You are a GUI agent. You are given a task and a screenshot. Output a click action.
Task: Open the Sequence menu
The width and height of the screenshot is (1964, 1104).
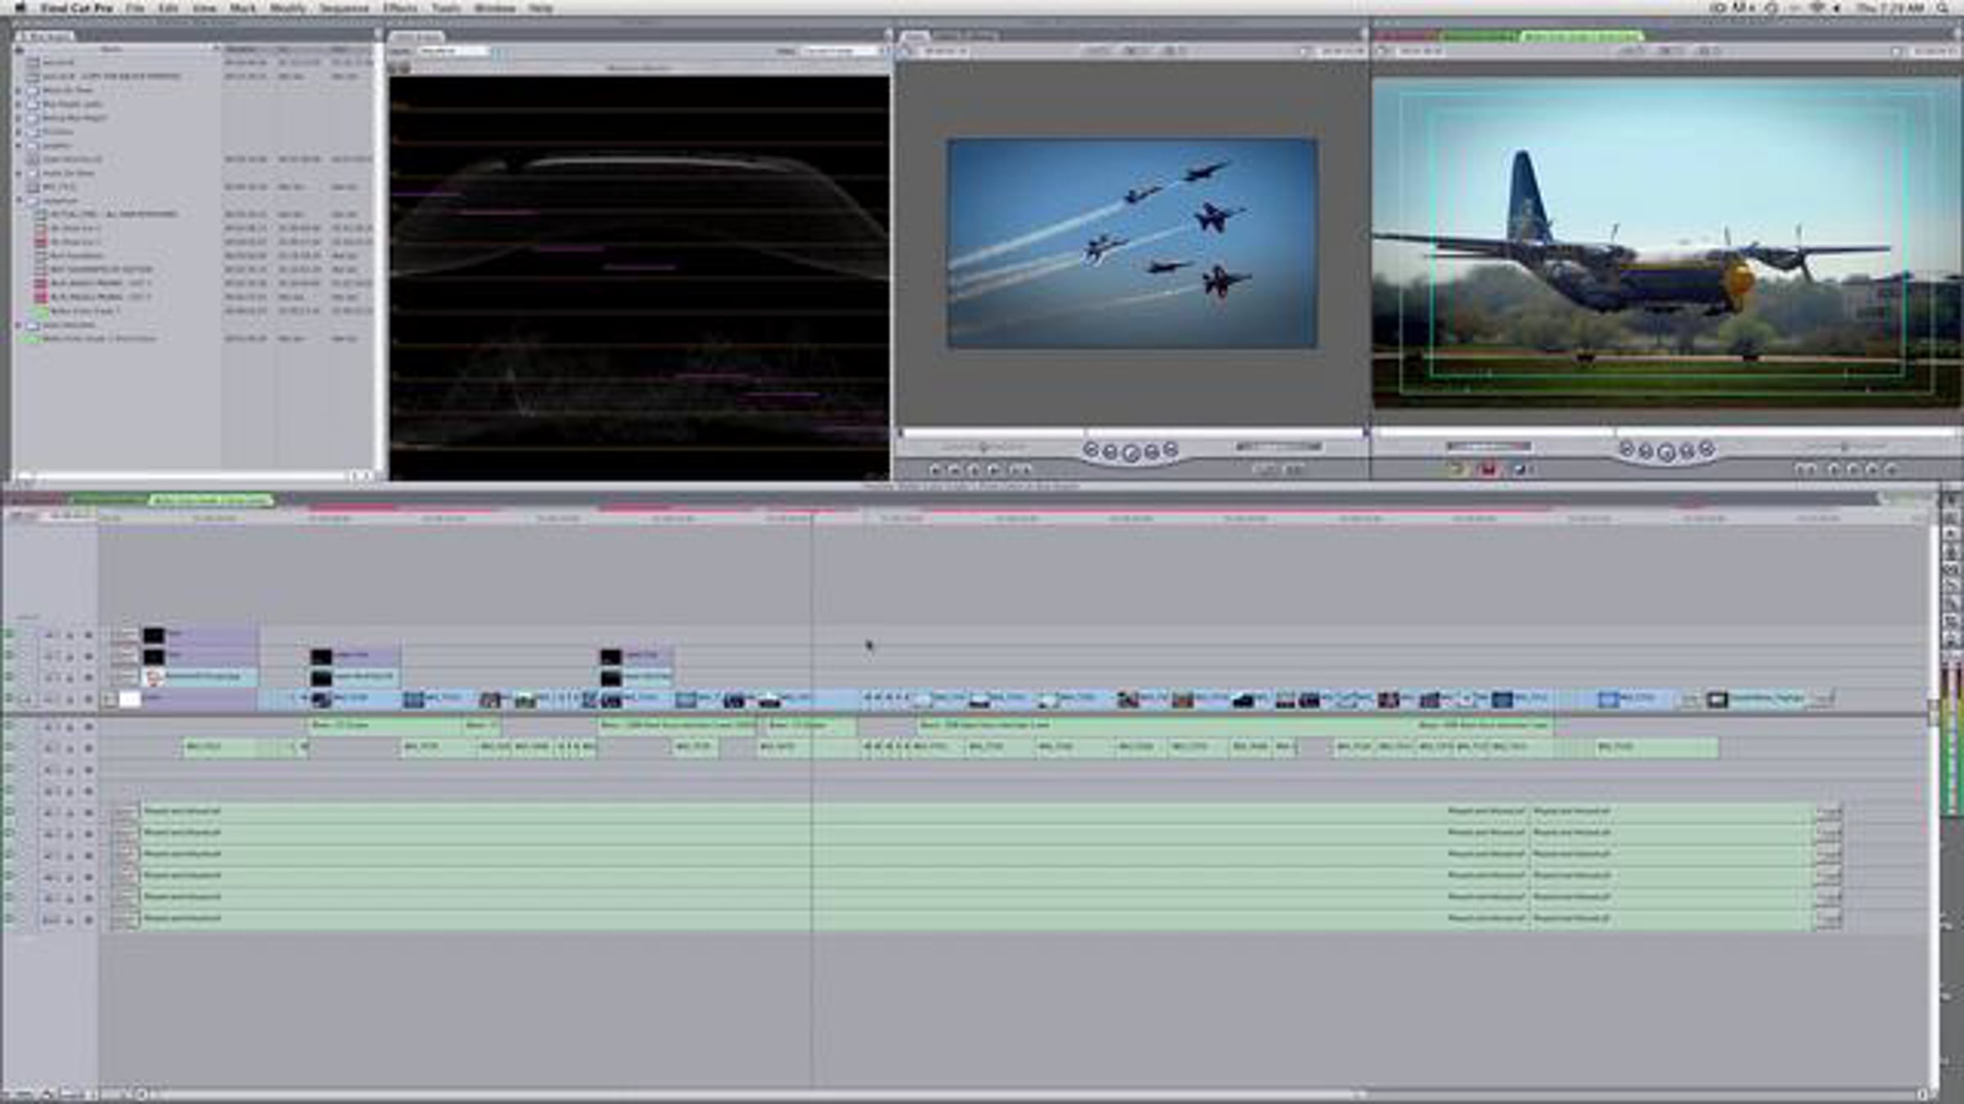tap(344, 8)
